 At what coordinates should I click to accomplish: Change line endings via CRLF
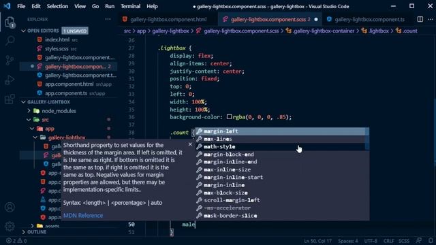point(388,241)
